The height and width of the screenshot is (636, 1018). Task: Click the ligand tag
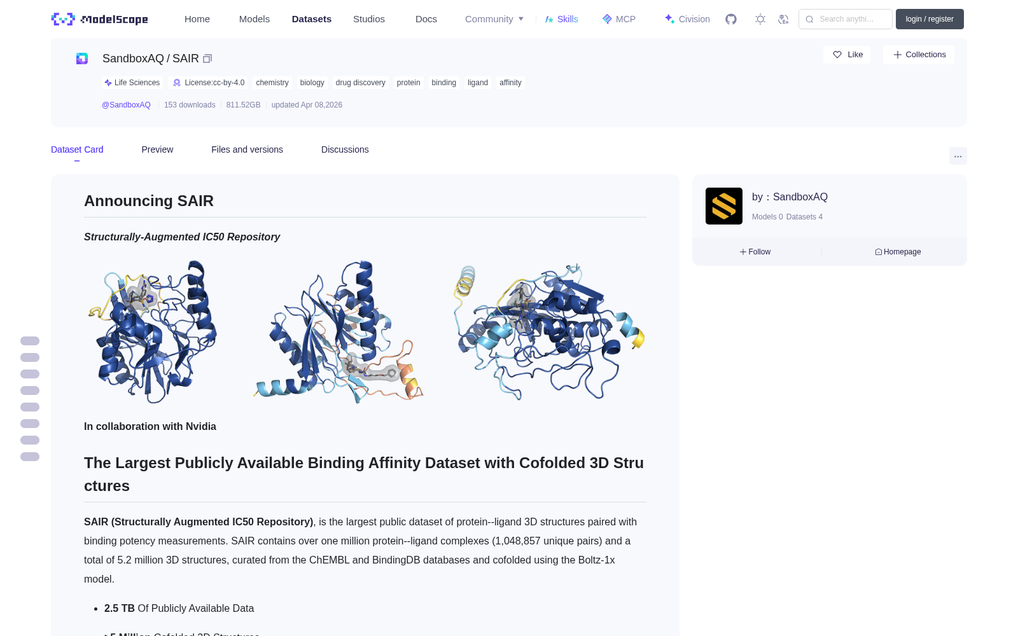click(x=478, y=83)
